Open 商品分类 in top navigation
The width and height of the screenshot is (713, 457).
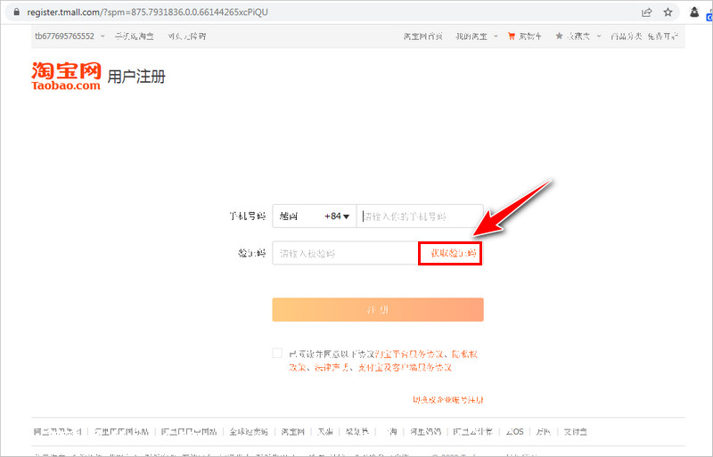[626, 37]
